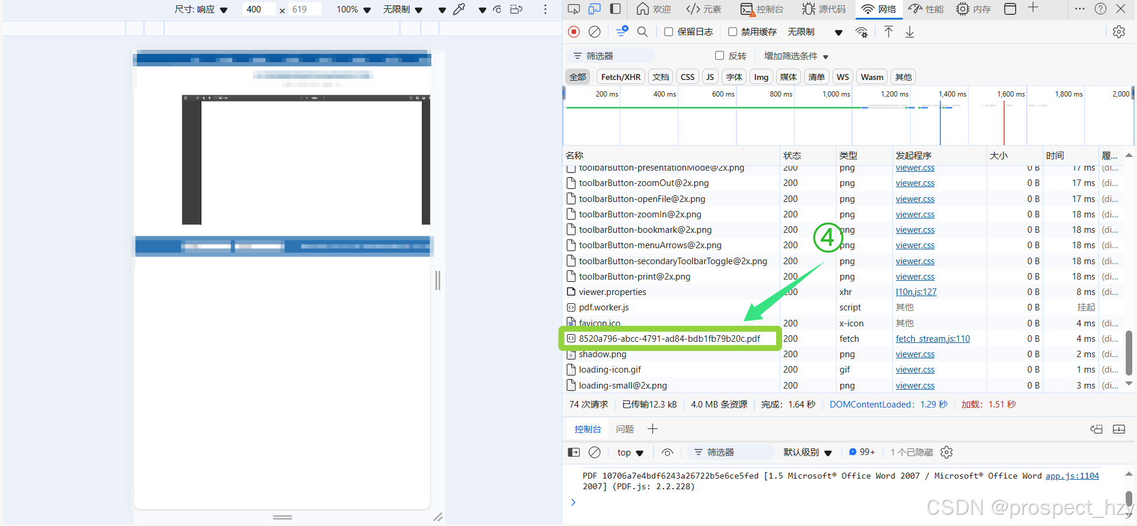
Task: Open fetch_stream.js:110 initiator link
Action: click(933, 339)
